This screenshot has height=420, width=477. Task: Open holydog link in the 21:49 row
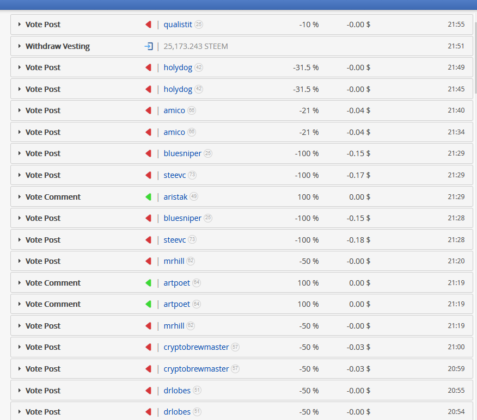pos(178,68)
